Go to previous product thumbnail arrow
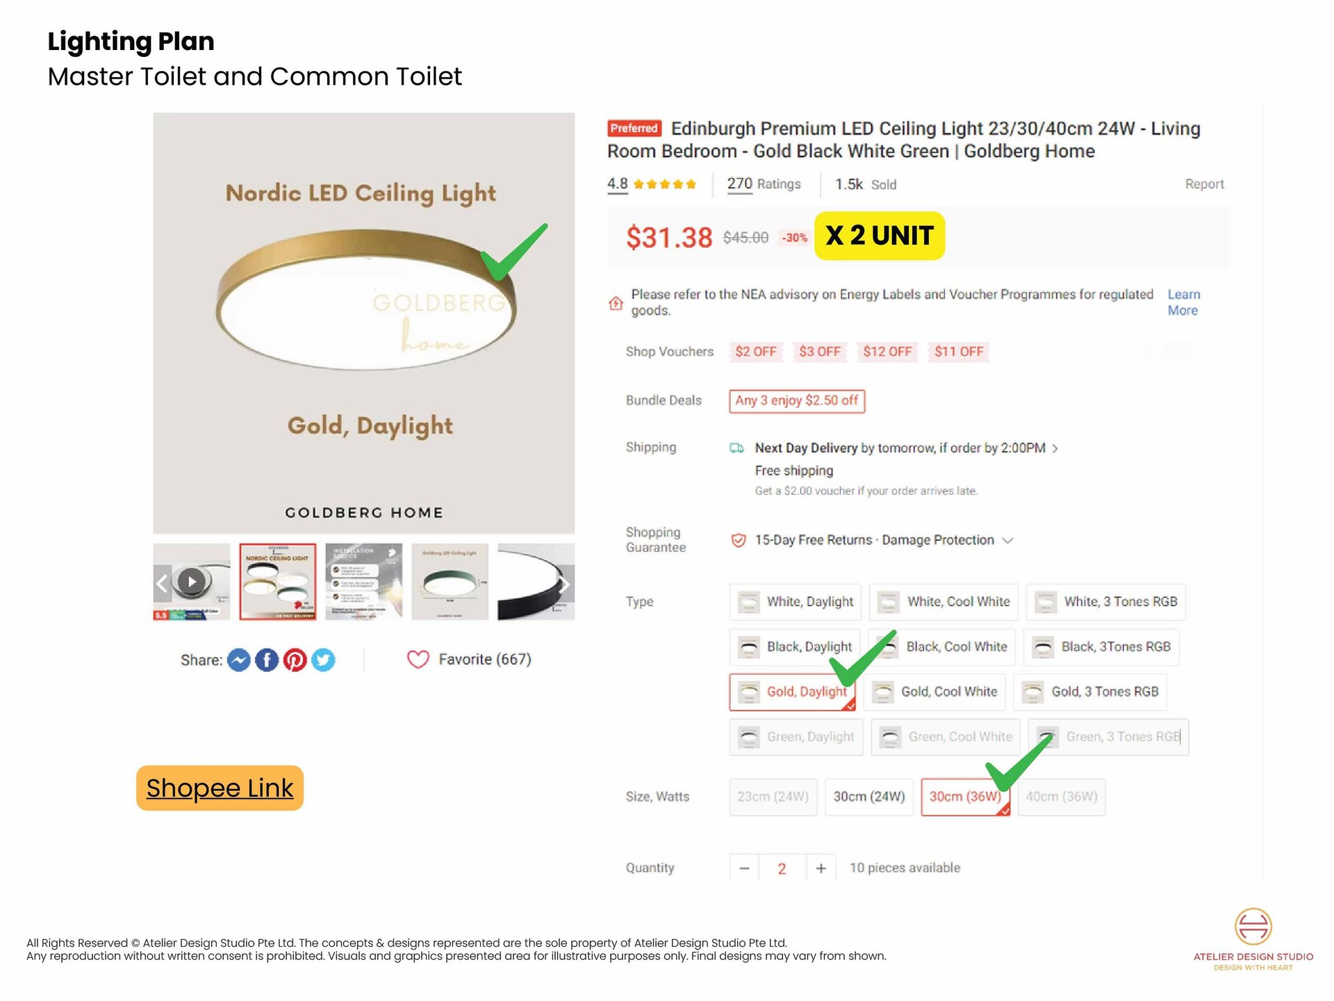Image resolution: width=1334 pixels, height=1001 pixels. coord(162,583)
